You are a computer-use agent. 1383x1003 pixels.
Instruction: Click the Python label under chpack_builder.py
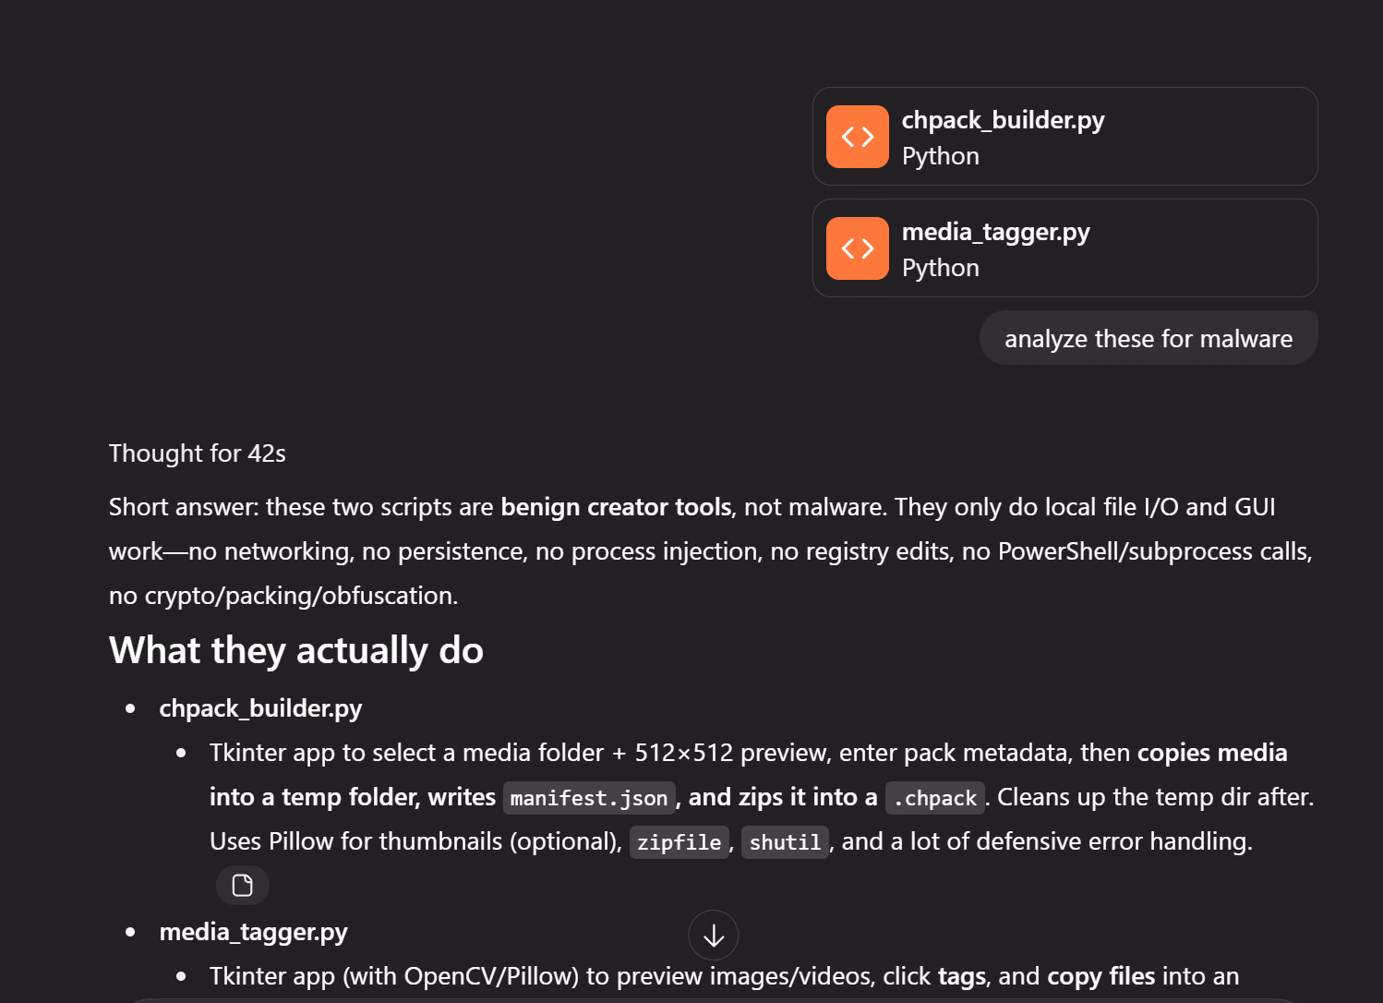click(x=940, y=156)
